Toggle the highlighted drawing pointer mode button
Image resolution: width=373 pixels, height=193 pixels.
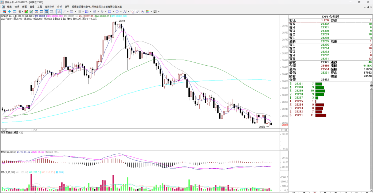58,12
